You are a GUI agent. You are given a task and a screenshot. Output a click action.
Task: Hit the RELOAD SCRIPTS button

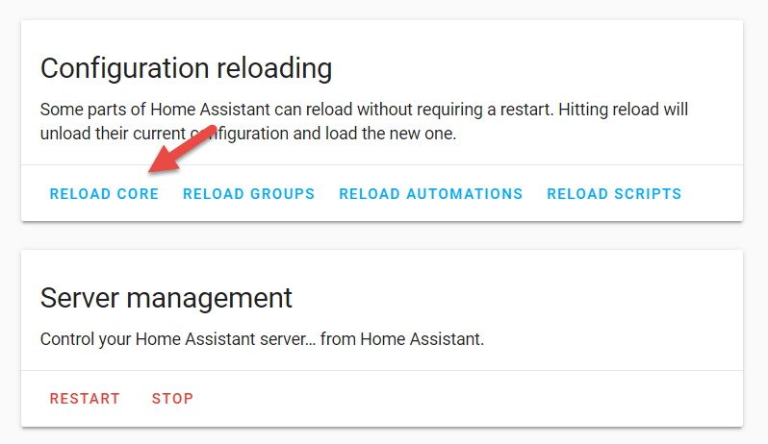coord(614,194)
